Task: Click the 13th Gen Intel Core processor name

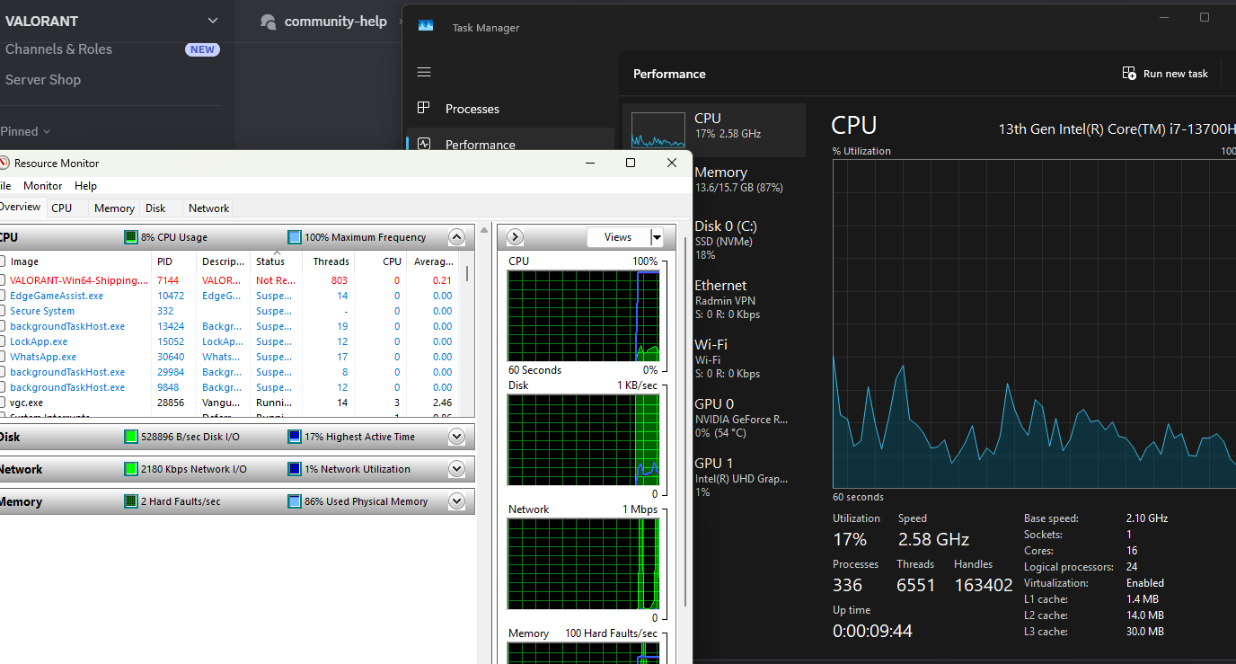Action: (1117, 128)
